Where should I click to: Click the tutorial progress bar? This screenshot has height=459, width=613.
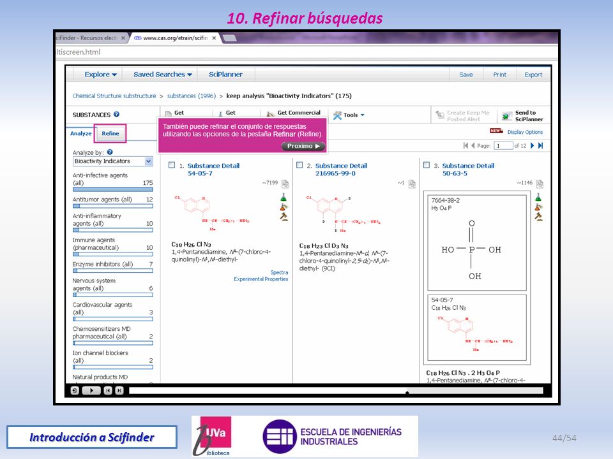pyautogui.click(x=336, y=391)
